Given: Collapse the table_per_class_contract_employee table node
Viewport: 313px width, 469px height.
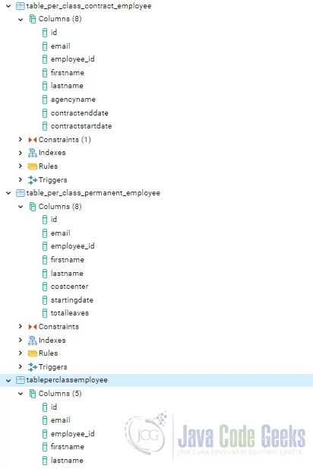Looking at the screenshot, I should tap(8, 6).
